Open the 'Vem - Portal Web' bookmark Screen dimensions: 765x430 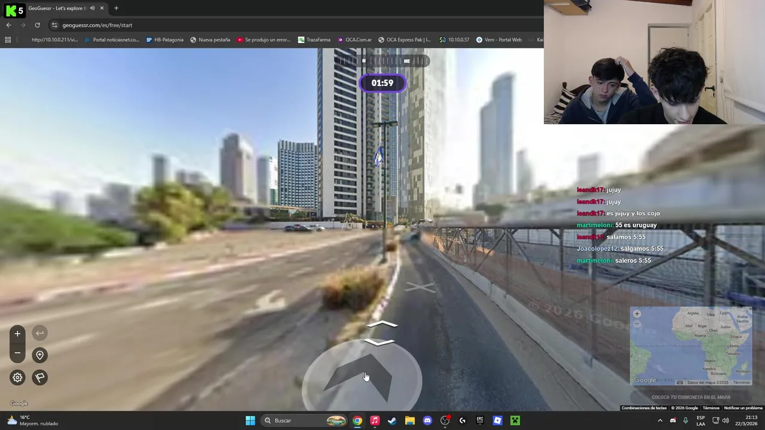tap(498, 39)
